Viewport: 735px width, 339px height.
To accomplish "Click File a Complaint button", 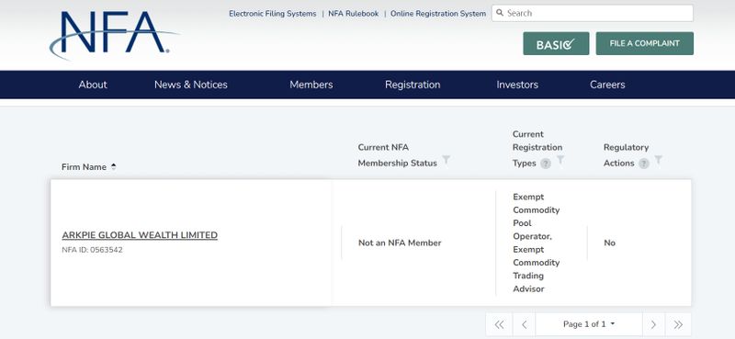I will [x=645, y=43].
